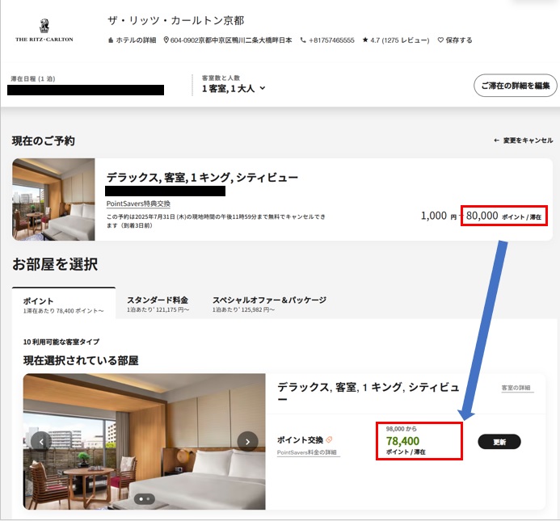Open ホテルの詳細 hotel details link

click(133, 40)
